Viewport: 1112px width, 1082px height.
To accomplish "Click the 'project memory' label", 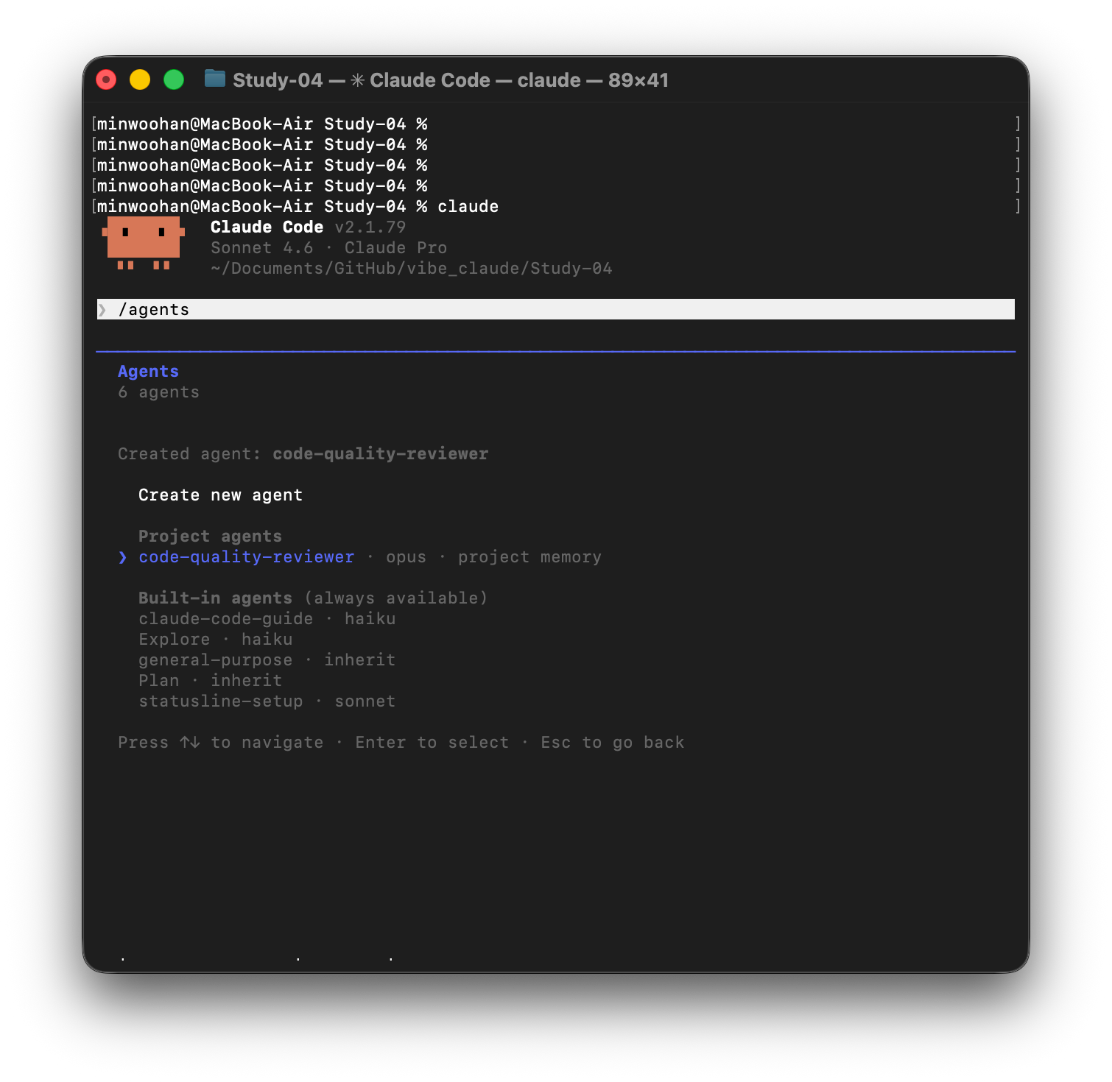I will tap(529, 557).
